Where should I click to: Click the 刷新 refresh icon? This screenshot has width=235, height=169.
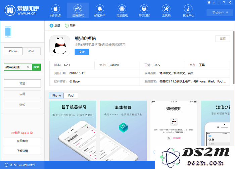66,25
